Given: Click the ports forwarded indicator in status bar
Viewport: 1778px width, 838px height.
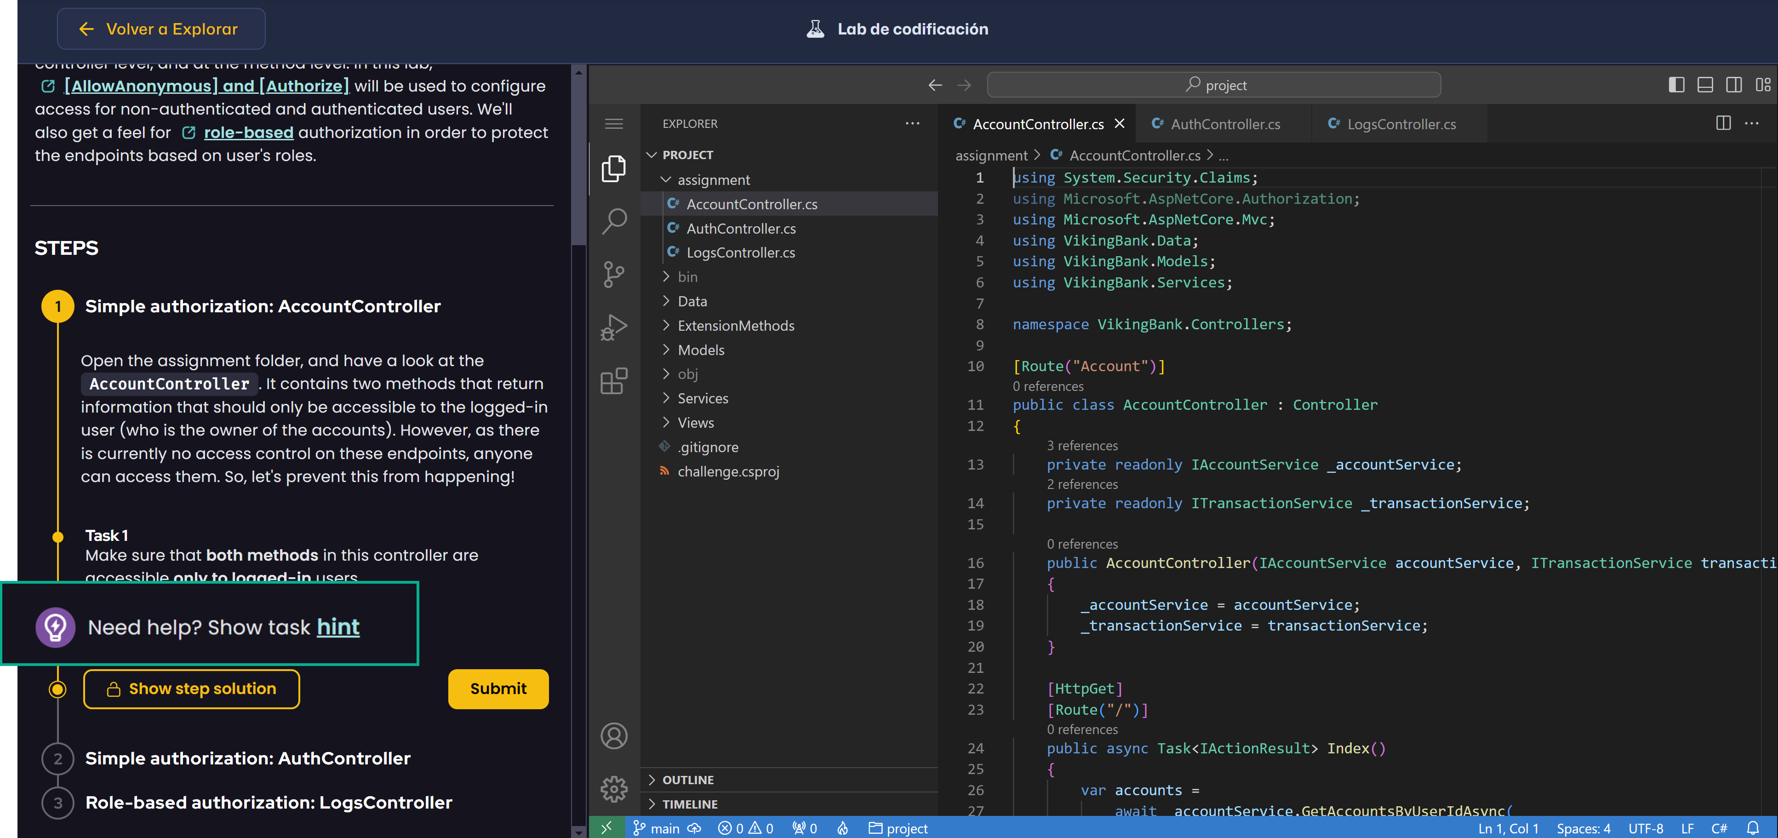Looking at the screenshot, I should (804, 827).
